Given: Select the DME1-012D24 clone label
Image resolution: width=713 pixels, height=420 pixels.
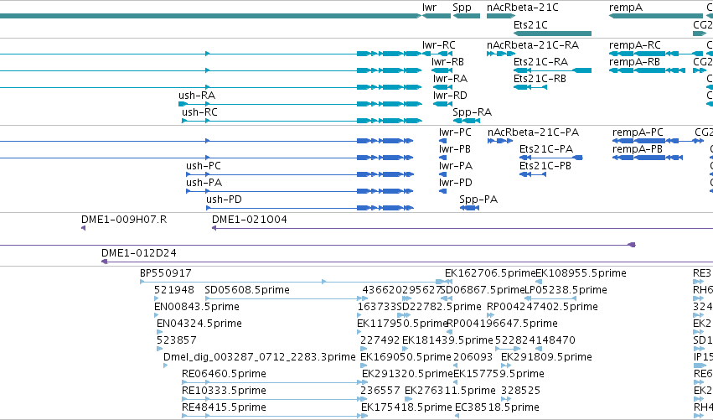Looking at the screenshot, I should tap(139, 253).
